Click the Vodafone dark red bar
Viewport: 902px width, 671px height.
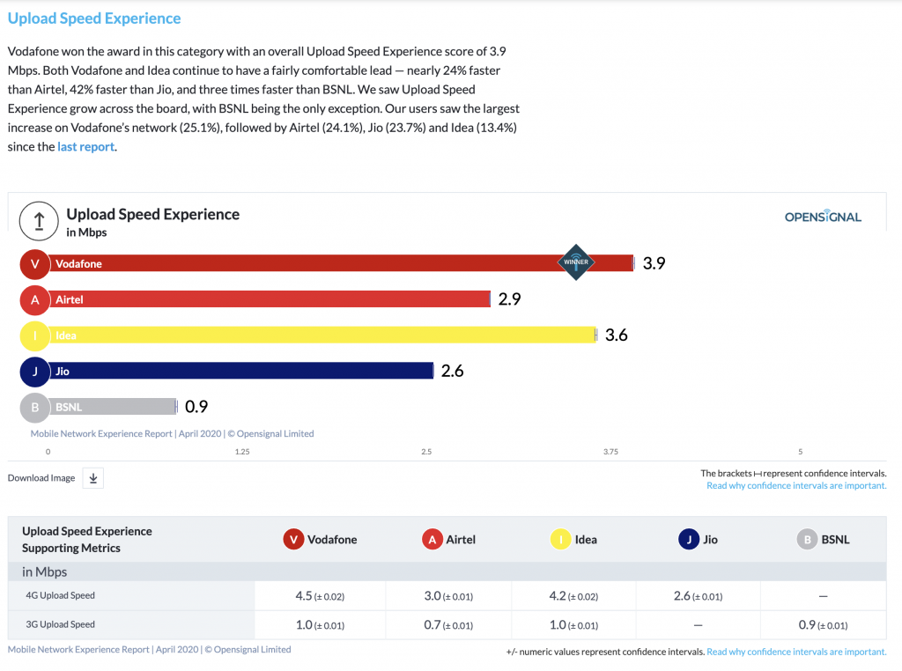341,263
